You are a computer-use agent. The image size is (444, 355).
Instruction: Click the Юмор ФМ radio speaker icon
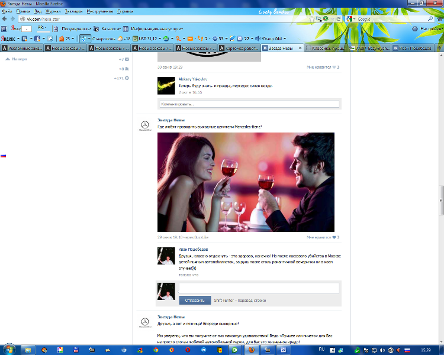click(x=258, y=38)
